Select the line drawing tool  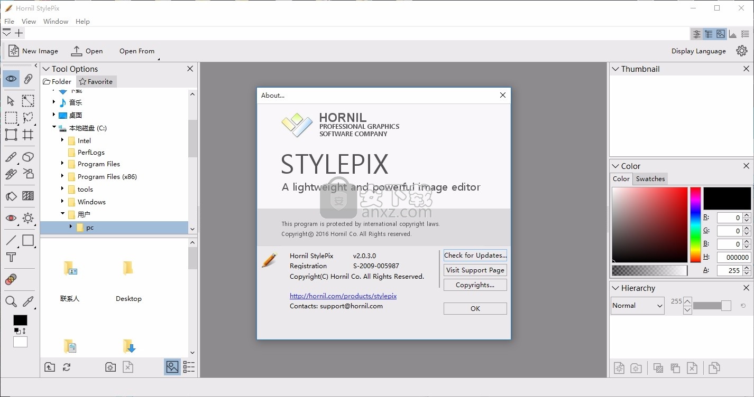pos(11,241)
